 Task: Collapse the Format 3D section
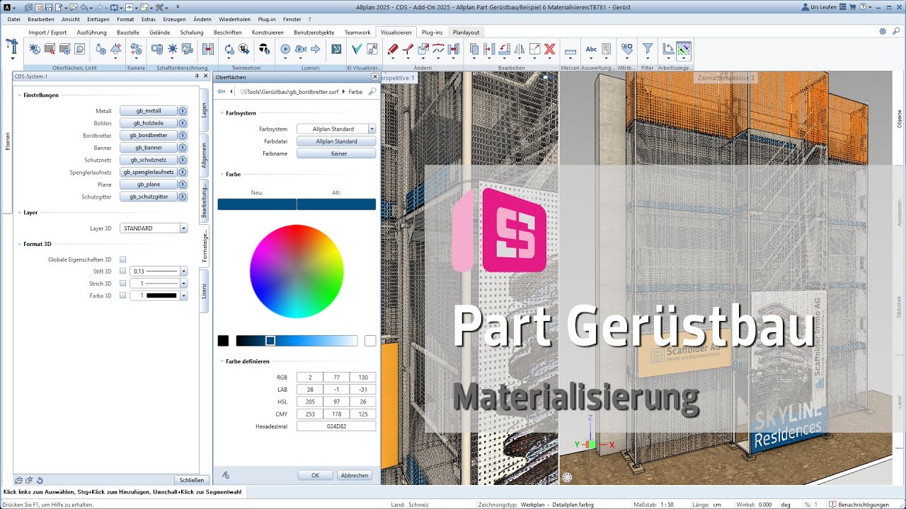click(x=19, y=244)
